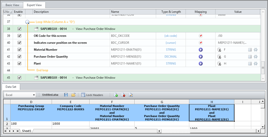This screenshot has height=137, width=268.
Task: Click the pin mapping icon for BDC_OKCODE
Action: 201,36
